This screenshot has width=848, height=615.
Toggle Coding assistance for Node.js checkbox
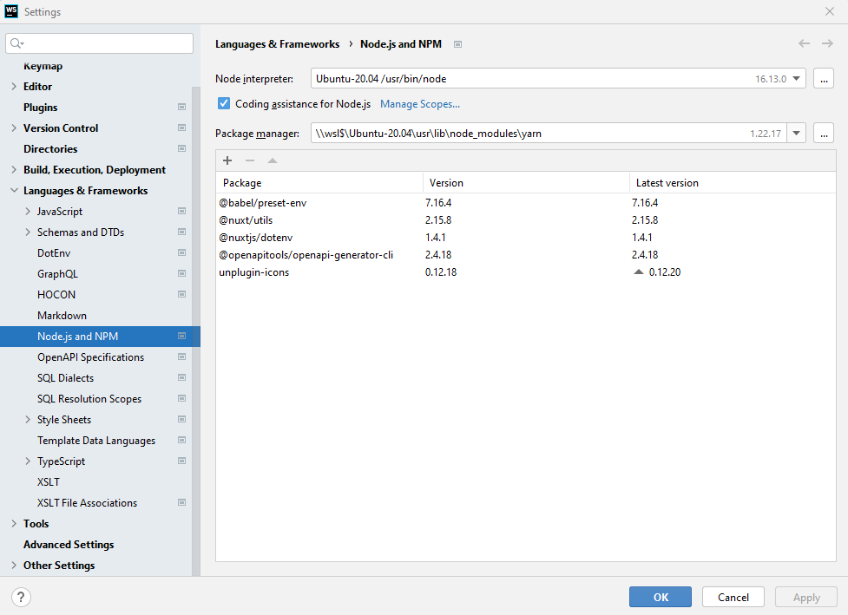tap(224, 103)
